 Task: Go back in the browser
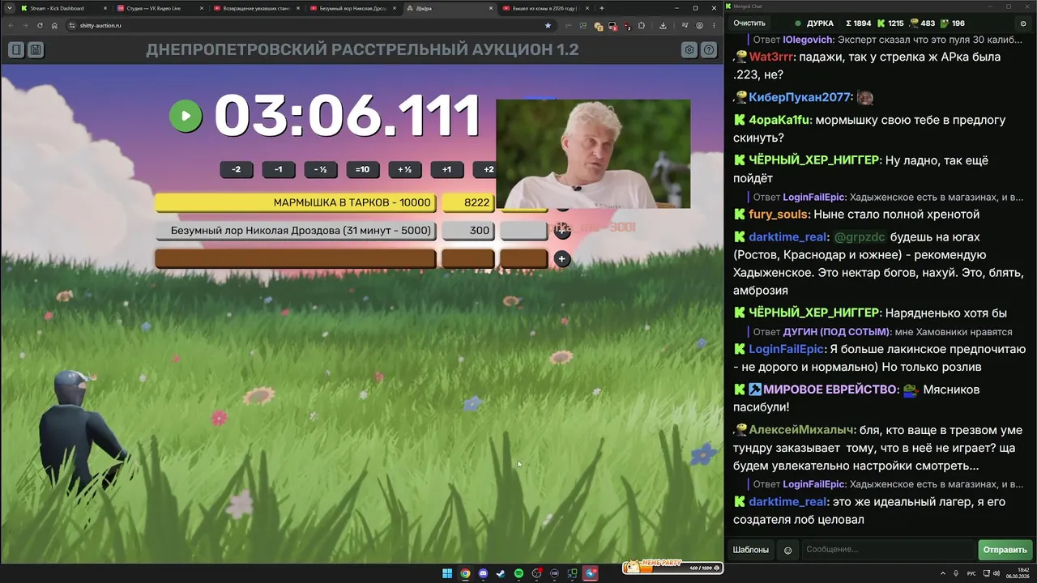pyautogui.click(x=11, y=25)
